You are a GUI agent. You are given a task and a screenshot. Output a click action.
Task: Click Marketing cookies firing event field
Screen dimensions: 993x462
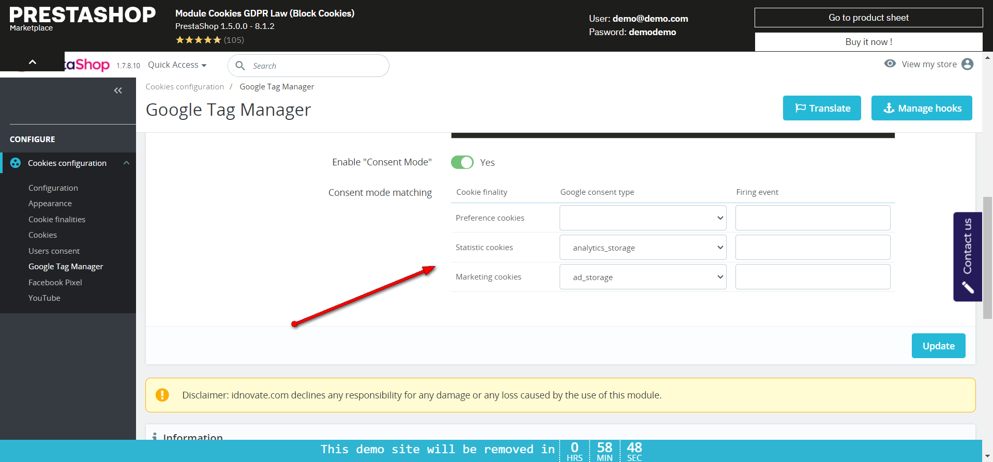[x=813, y=277]
